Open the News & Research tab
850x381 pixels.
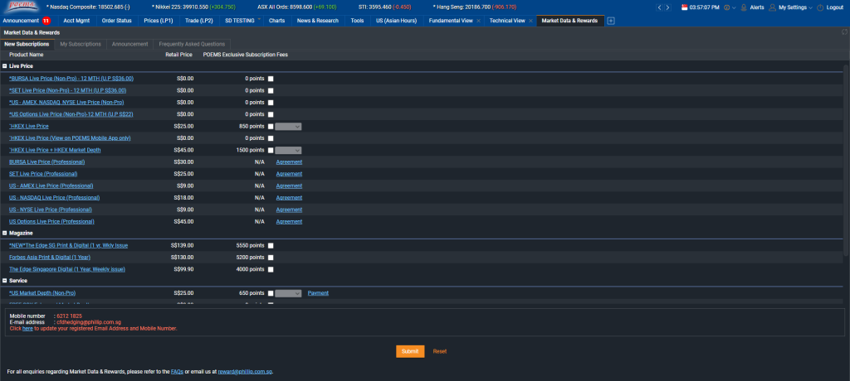318,21
